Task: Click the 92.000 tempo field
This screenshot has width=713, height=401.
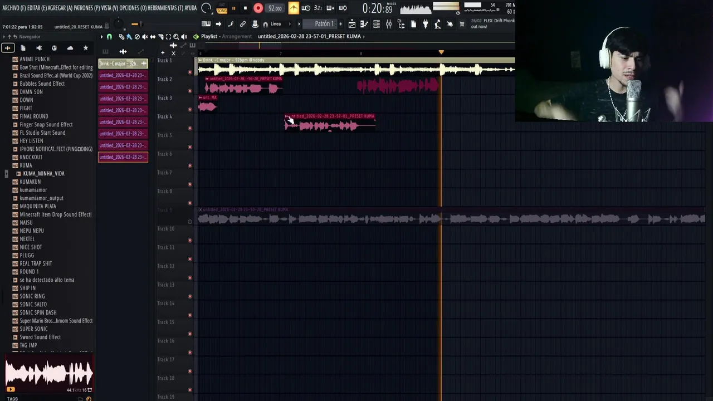Action: click(275, 8)
